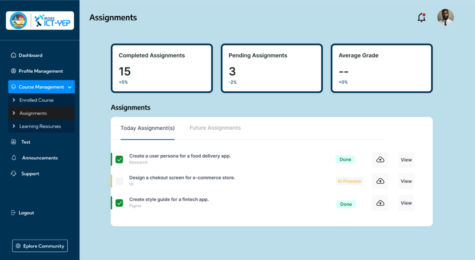
Task: Expand the Enrolled Course chevron
Action: (x=14, y=100)
